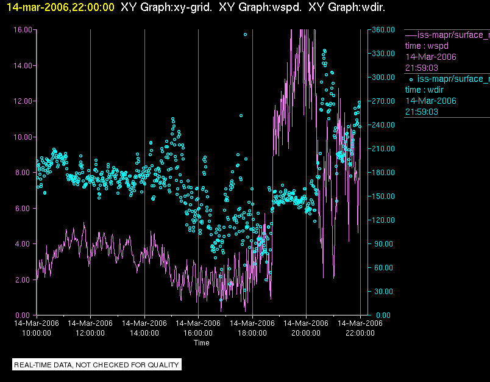This screenshot has width=490, height=382.
Task: Click the 'Time' x-axis label
Action: 202,343
